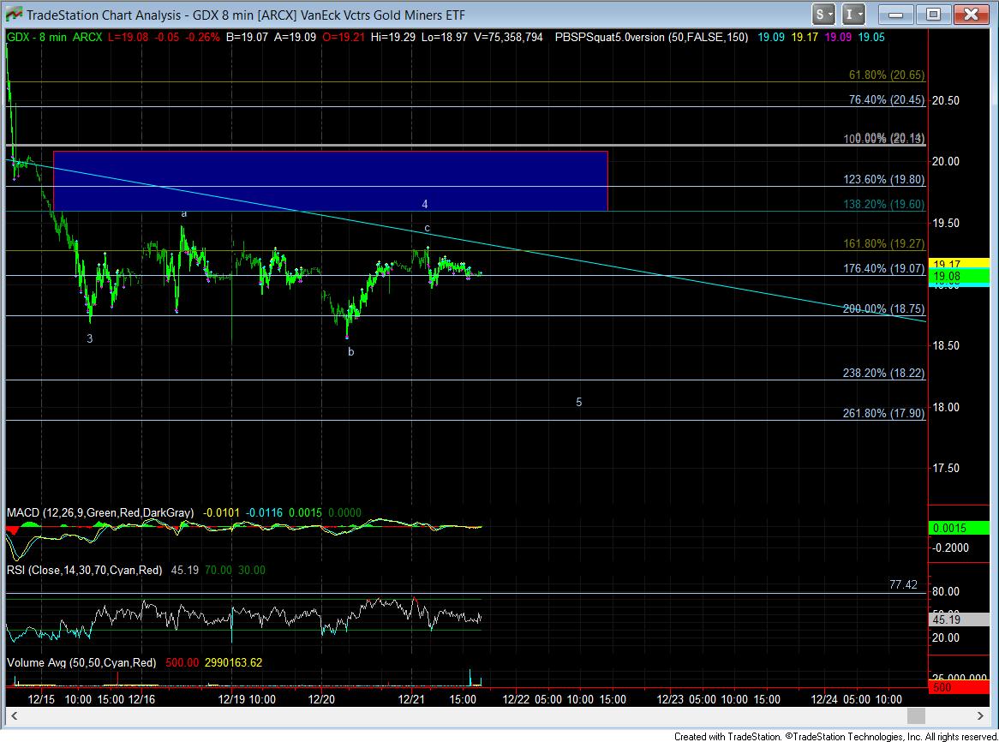Click the yellow '19.17' price axis marker
This screenshot has height=742, width=999.
(959, 263)
